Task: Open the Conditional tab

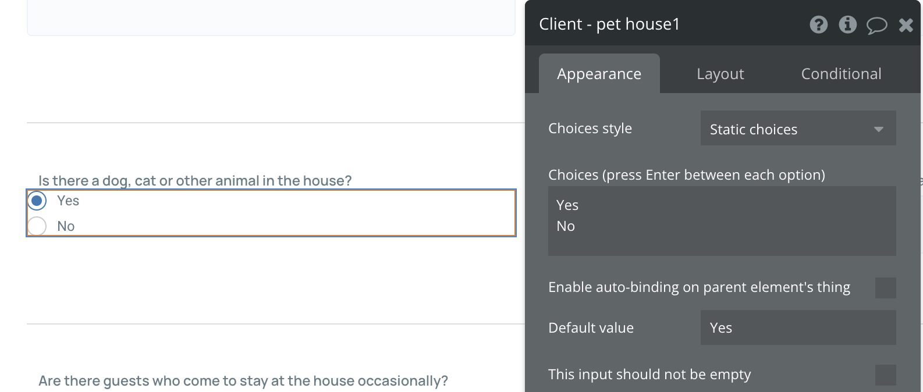Action: click(841, 74)
